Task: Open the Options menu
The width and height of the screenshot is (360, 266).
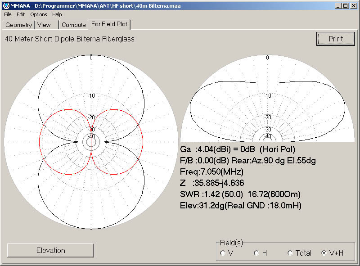Action: click(39, 14)
